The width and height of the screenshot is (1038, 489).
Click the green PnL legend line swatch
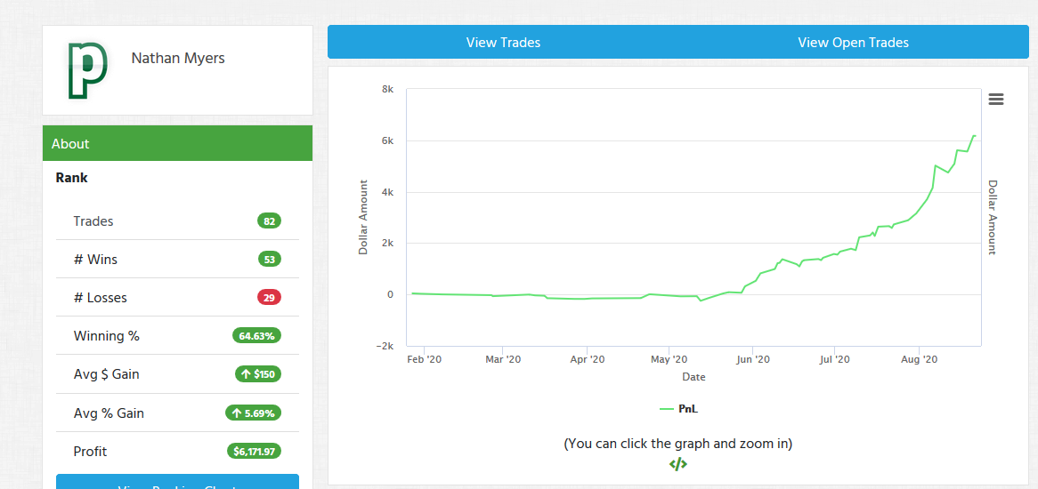tap(667, 409)
